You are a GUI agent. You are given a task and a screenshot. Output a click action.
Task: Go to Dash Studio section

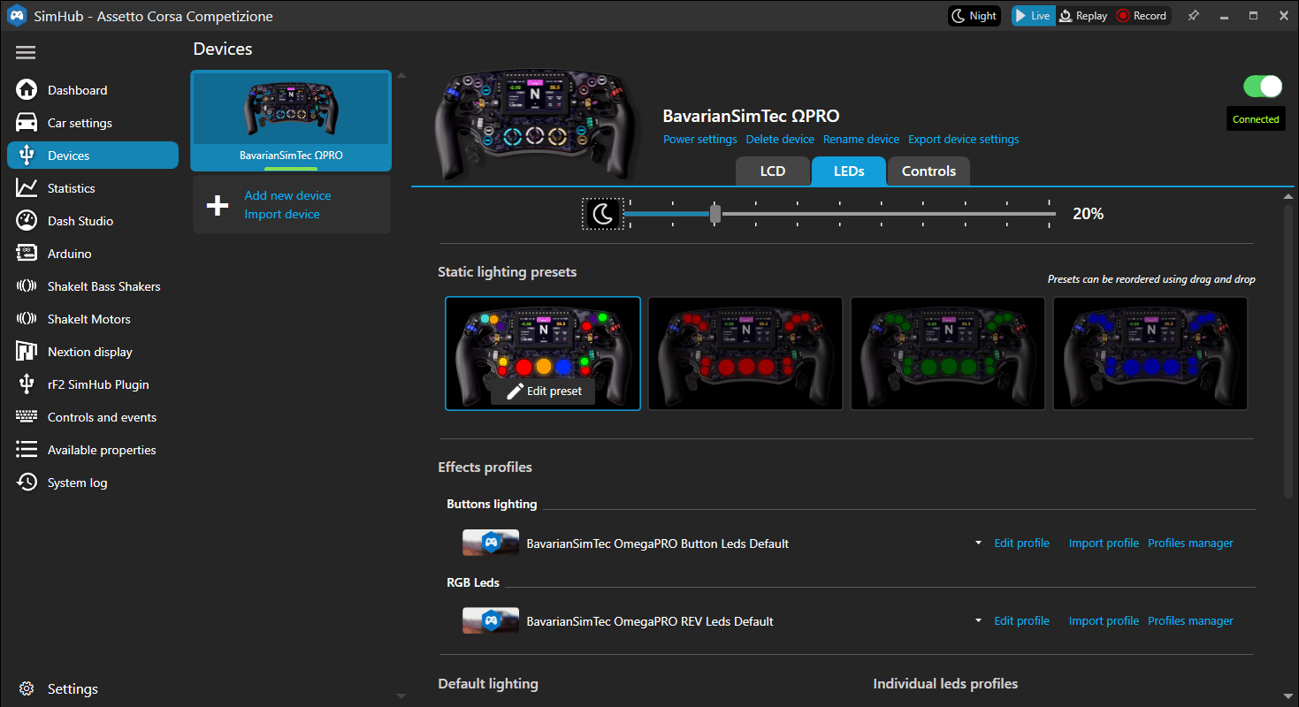pos(80,221)
